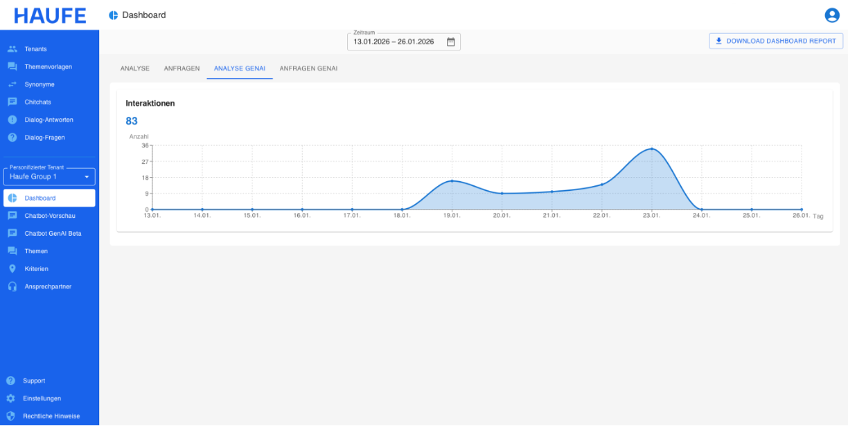Click the Synonyme swap arrows icon

pos(12,84)
